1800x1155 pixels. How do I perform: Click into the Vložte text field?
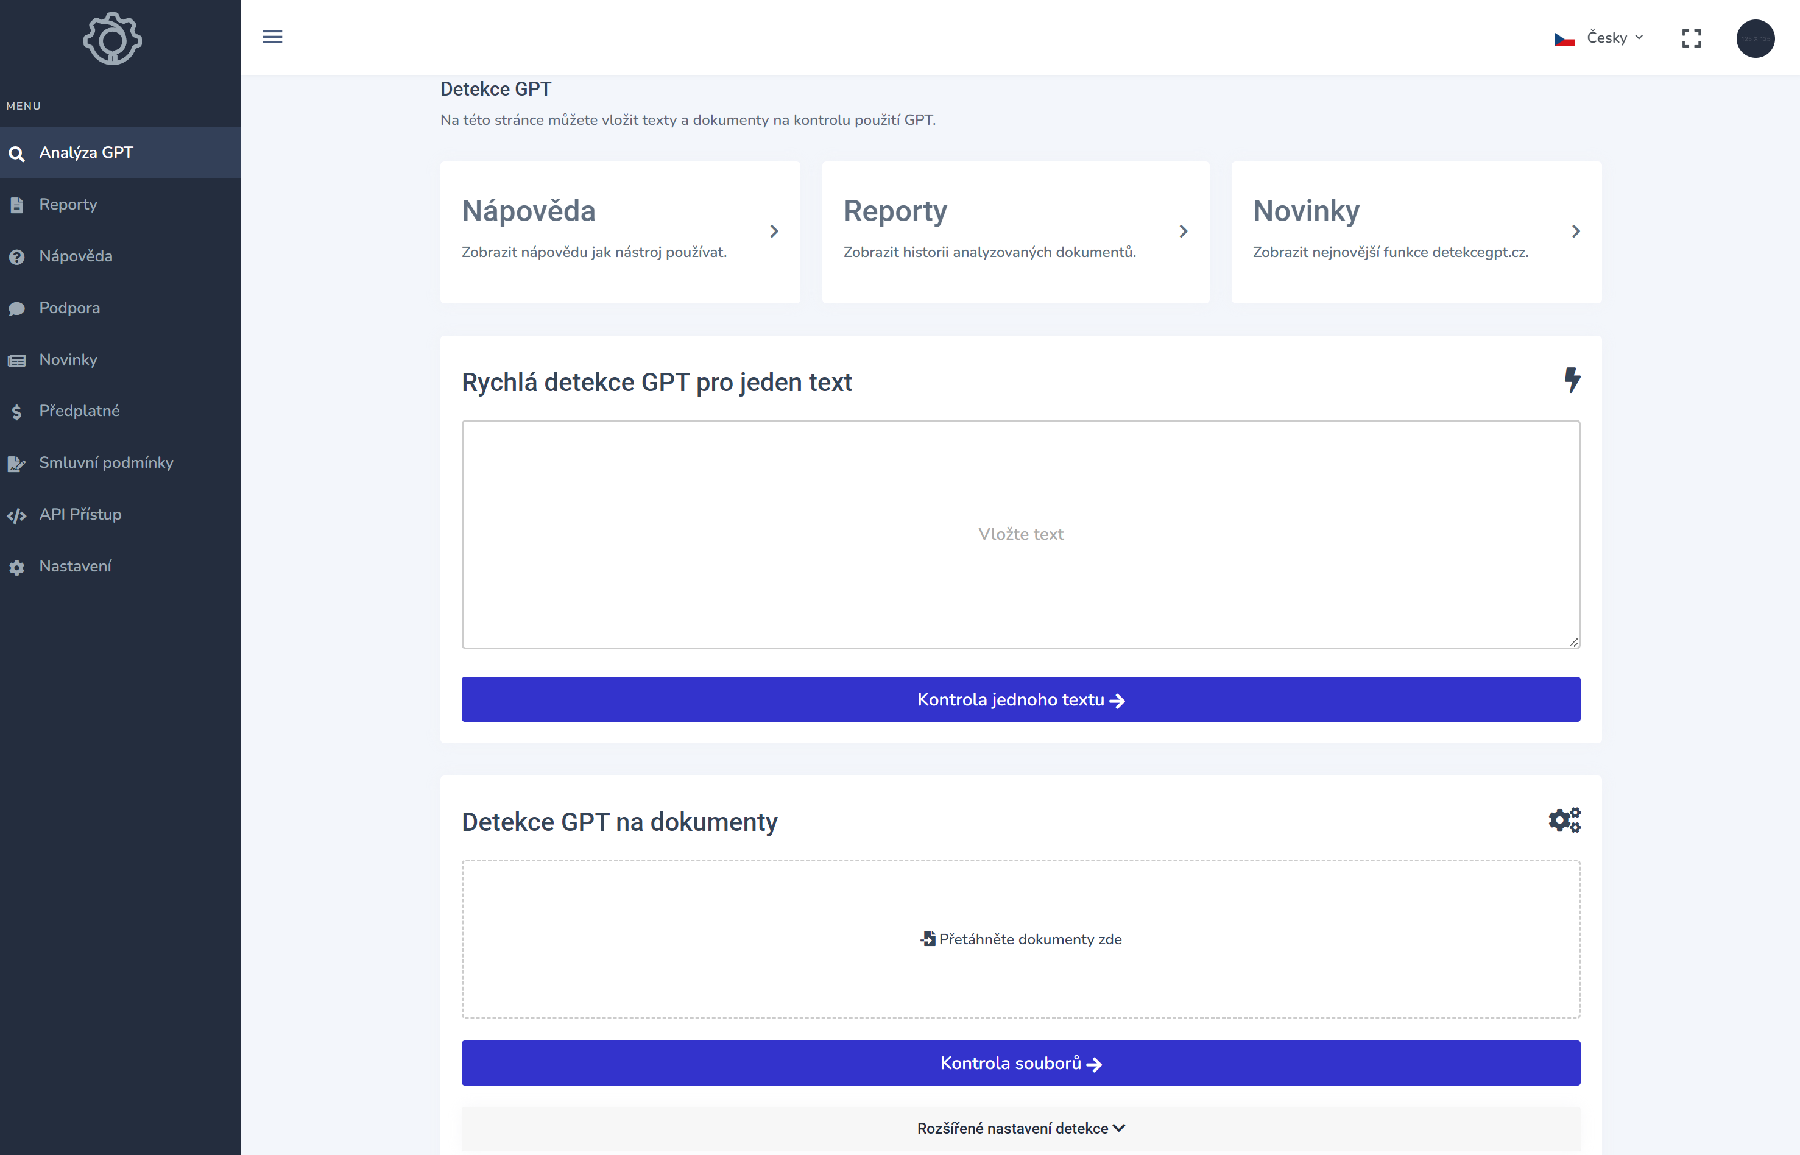click(1020, 534)
